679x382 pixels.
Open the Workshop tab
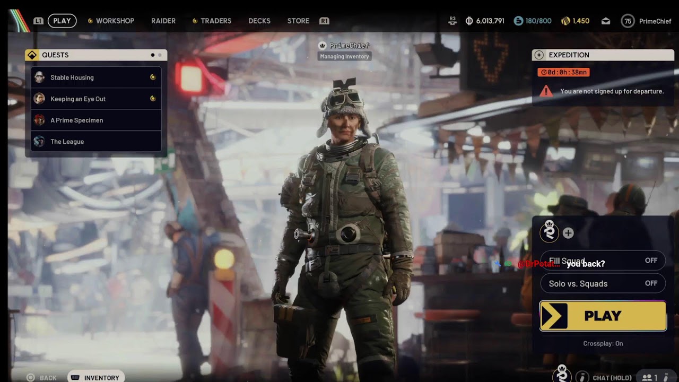111,21
